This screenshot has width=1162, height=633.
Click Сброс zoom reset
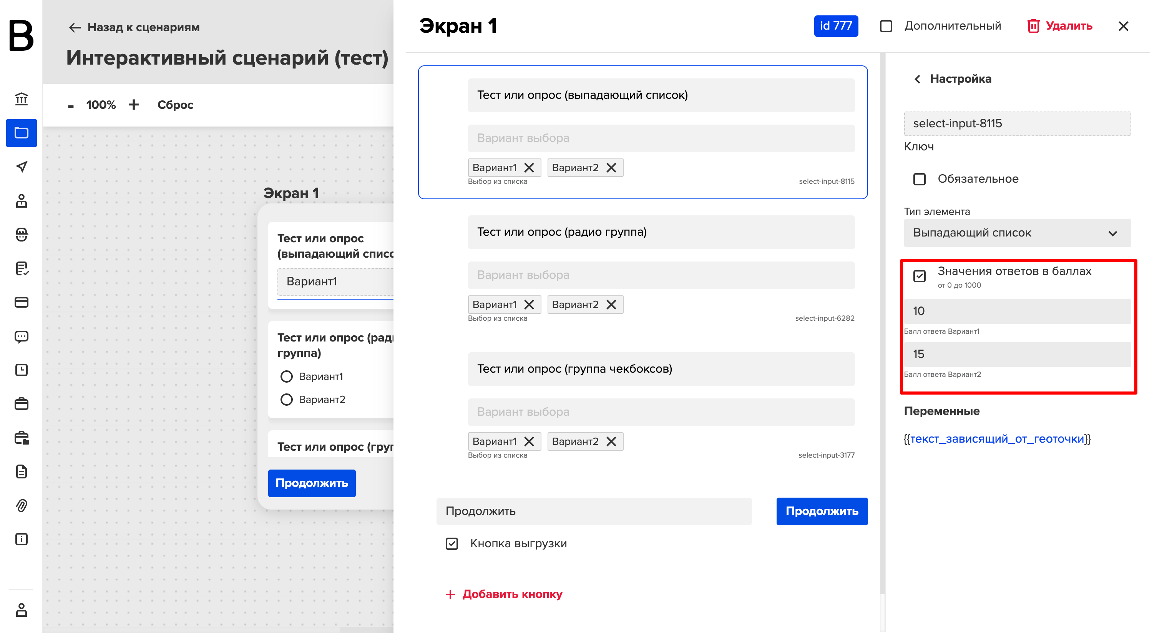(175, 105)
